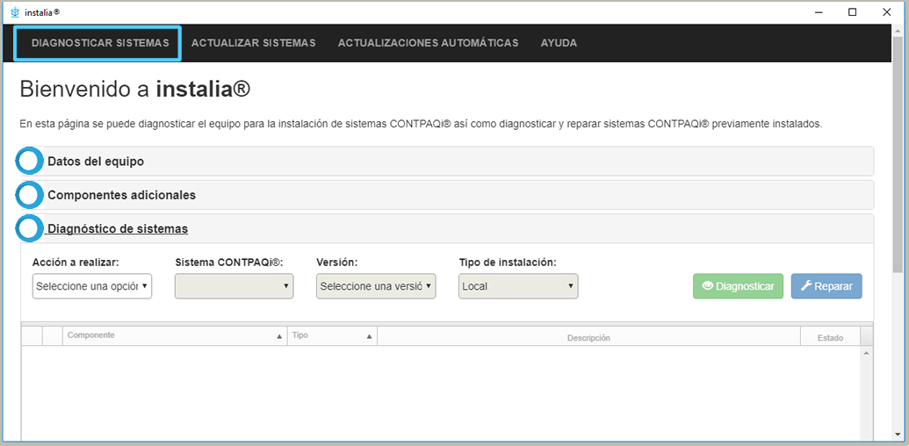Open the Tipo de instalación dropdown
Image resolution: width=909 pixels, height=446 pixels.
coord(518,286)
